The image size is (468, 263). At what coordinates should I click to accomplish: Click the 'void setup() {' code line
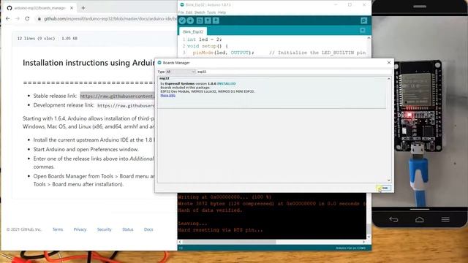coord(208,46)
